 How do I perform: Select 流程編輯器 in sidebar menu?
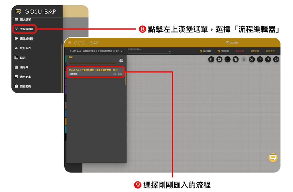click(27, 29)
